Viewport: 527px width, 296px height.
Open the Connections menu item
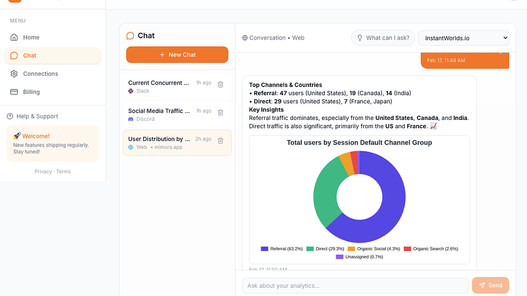point(53,73)
